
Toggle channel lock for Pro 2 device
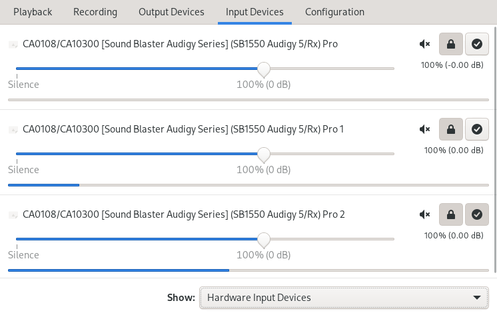(x=451, y=214)
